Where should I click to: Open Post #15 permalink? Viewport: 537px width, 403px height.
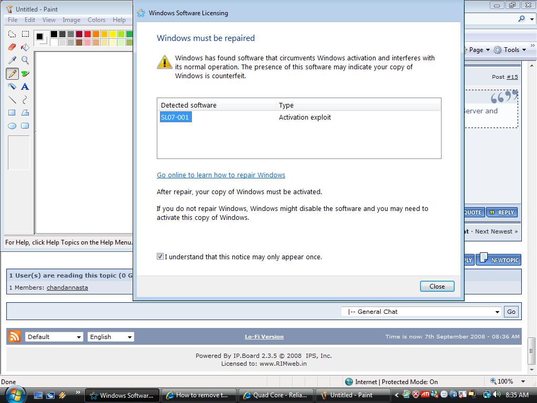512,77
